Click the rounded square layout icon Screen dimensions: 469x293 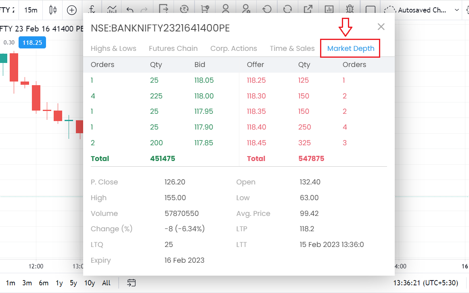371,10
